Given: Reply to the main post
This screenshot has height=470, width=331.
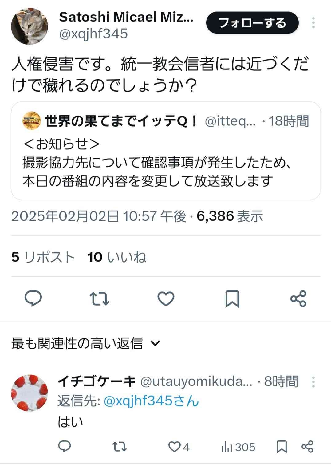Looking at the screenshot, I should pos(33,298).
